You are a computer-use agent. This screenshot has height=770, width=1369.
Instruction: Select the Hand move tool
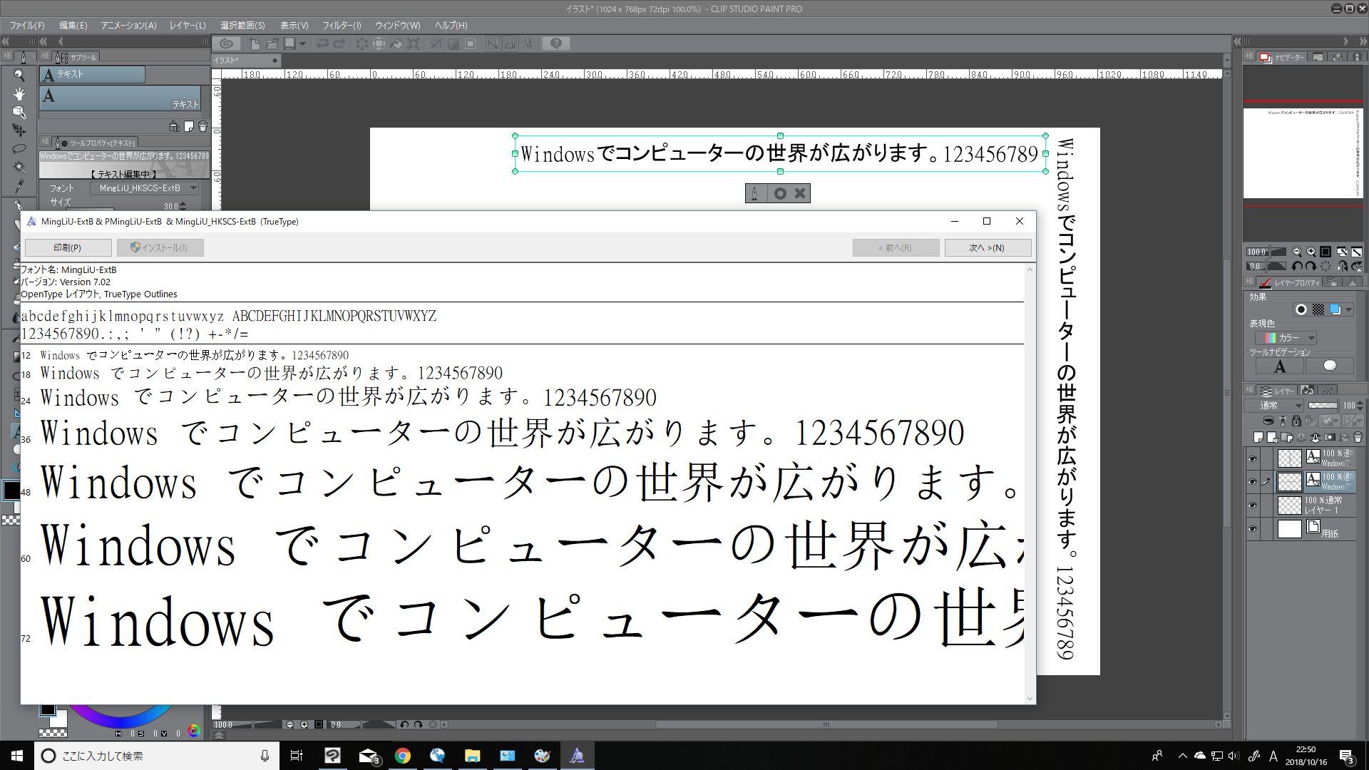(19, 94)
